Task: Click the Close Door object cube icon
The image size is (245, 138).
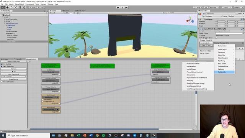Action: [x=200, y=14]
